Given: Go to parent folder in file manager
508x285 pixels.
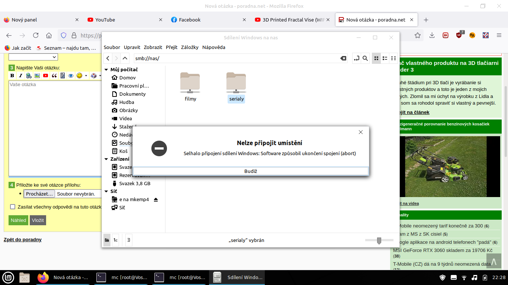Looking at the screenshot, I should [125, 58].
